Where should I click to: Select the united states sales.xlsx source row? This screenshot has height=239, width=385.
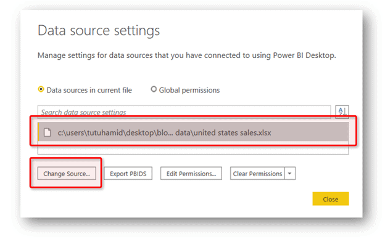pos(194,132)
